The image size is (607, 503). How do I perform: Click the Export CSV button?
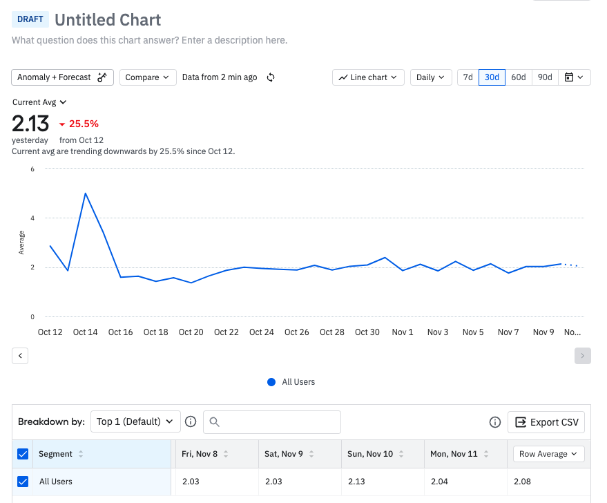(x=546, y=422)
